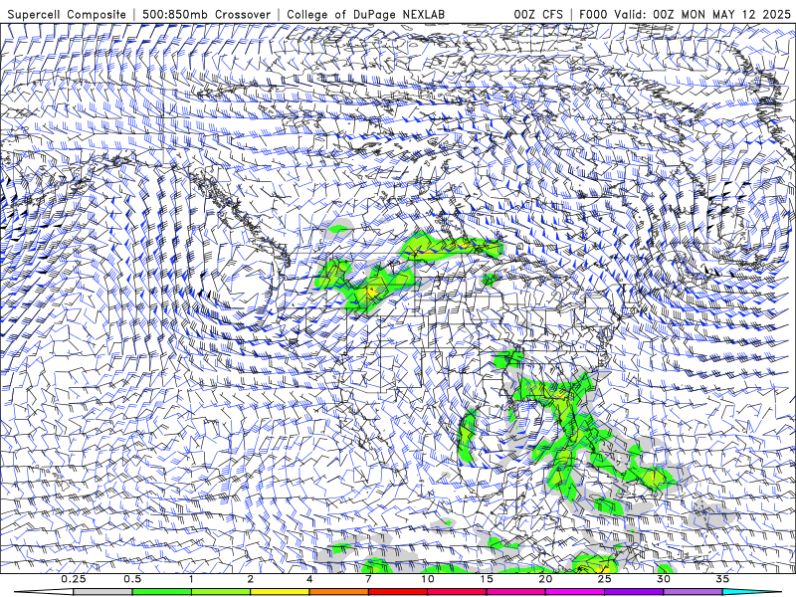Click the orange 4–7 color bar segment
Viewport: 796px width, 597px height.
click(x=338, y=592)
